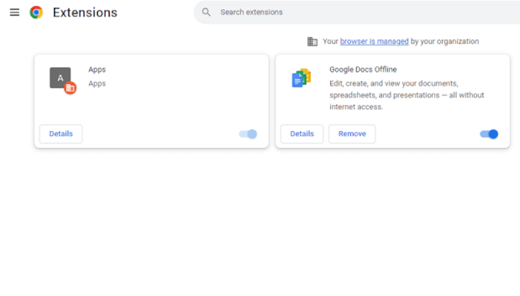520x296 pixels.
Task: Click the Extensions page title
Action: pos(84,12)
